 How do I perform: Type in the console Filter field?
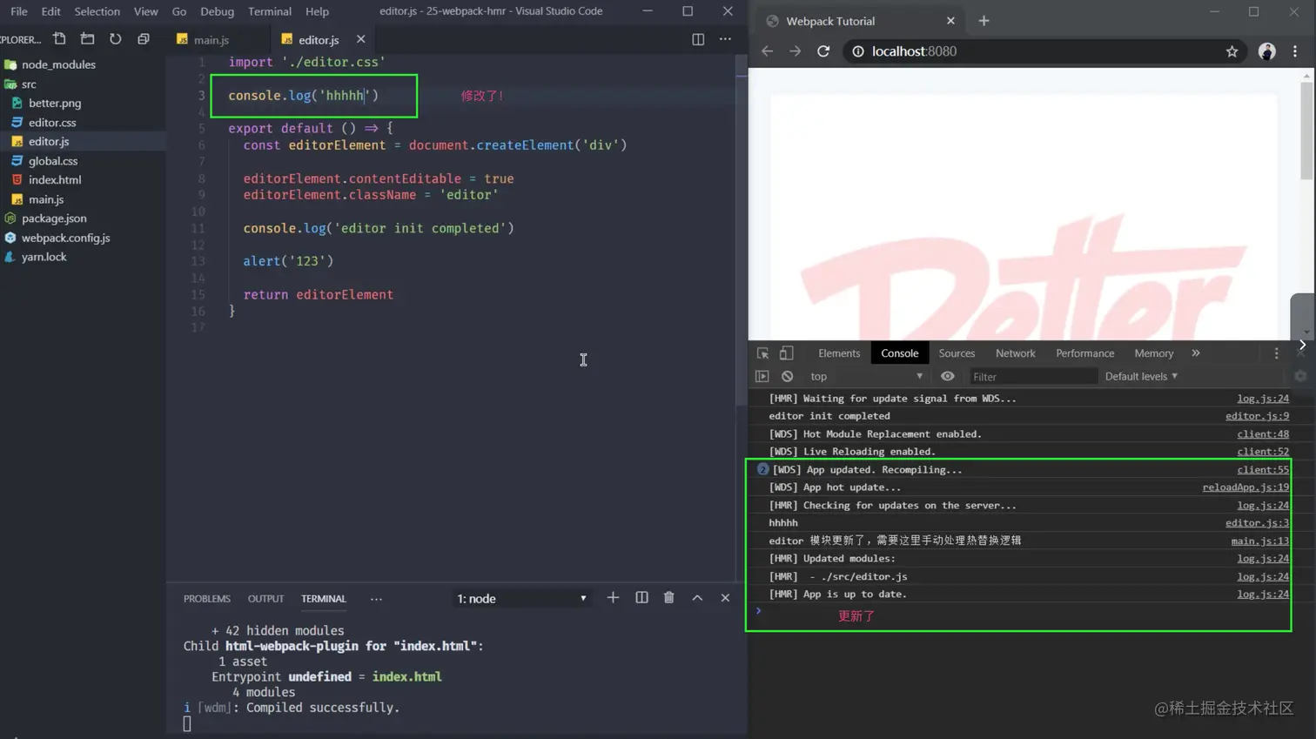tap(1032, 377)
